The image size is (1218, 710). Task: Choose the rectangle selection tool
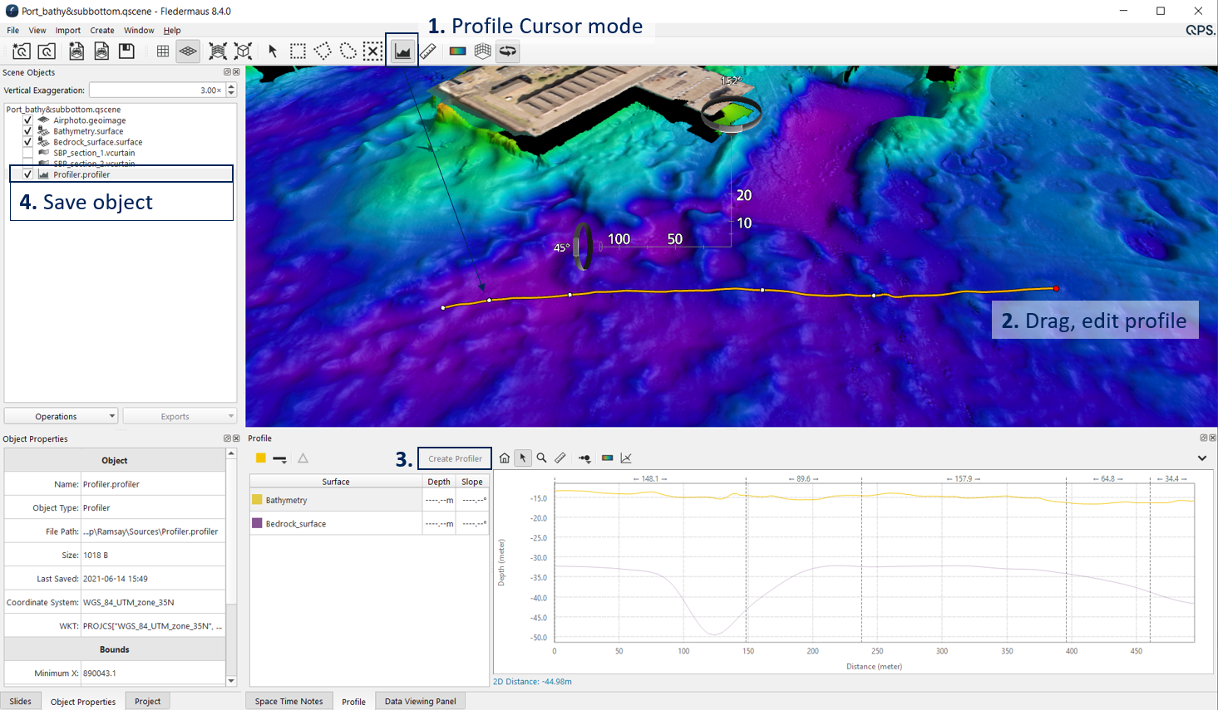pos(298,51)
